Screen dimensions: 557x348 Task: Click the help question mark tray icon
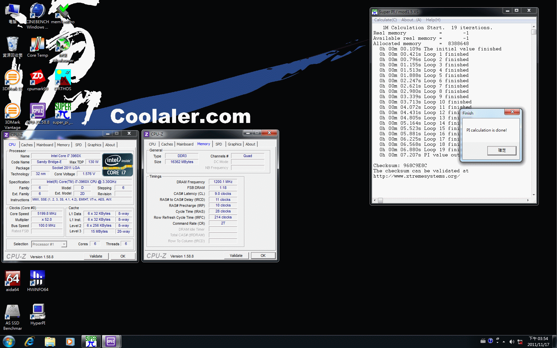coord(490,341)
